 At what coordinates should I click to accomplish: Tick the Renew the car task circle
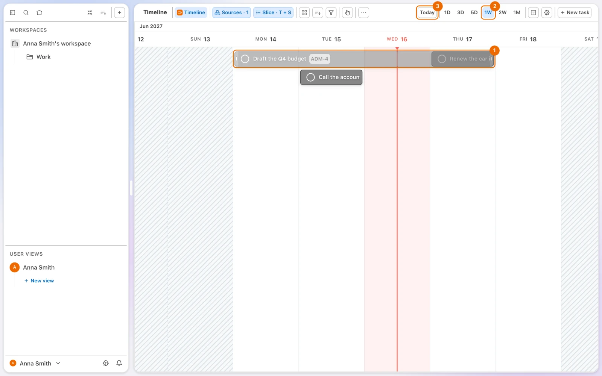[442, 59]
